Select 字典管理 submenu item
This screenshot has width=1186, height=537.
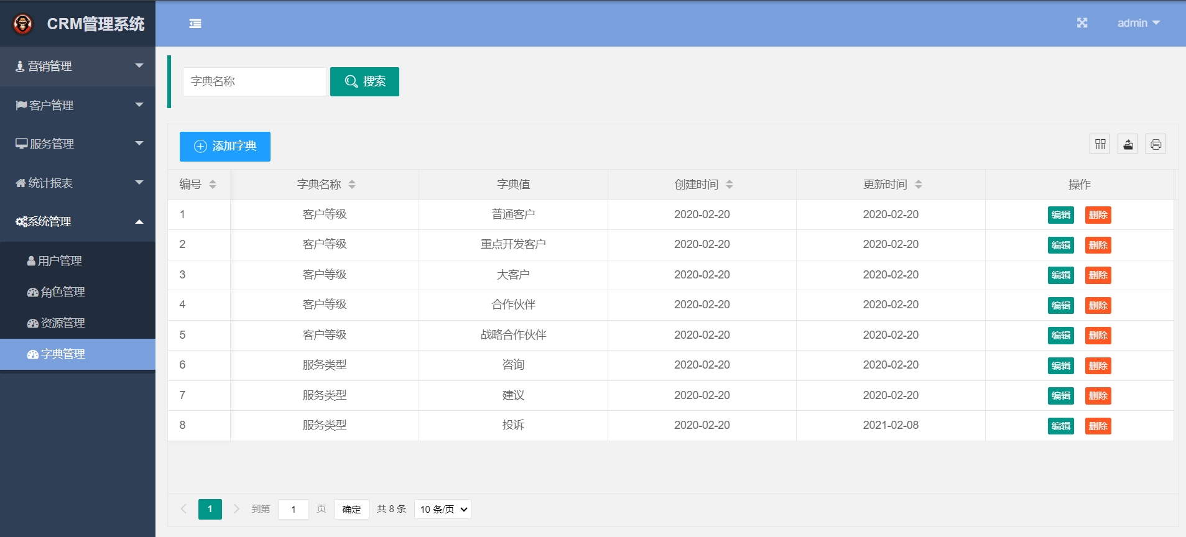(78, 354)
